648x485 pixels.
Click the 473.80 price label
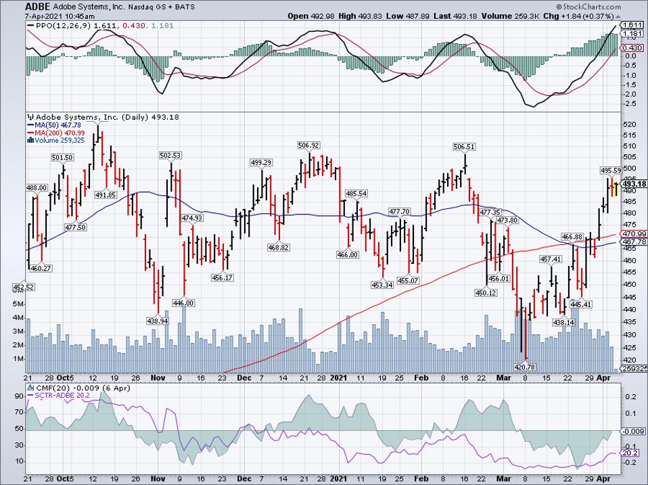tap(507, 221)
